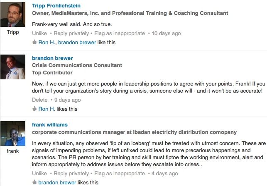The height and width of the screenshot is (186, 267).
Task: Open brandon brewer under frank's comment likes
Action: coord(58,182)
